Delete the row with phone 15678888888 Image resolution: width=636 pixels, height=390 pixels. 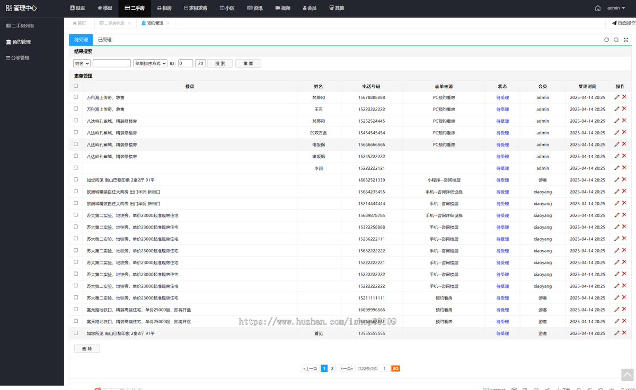pyautogui.click(x=624, y=97)
